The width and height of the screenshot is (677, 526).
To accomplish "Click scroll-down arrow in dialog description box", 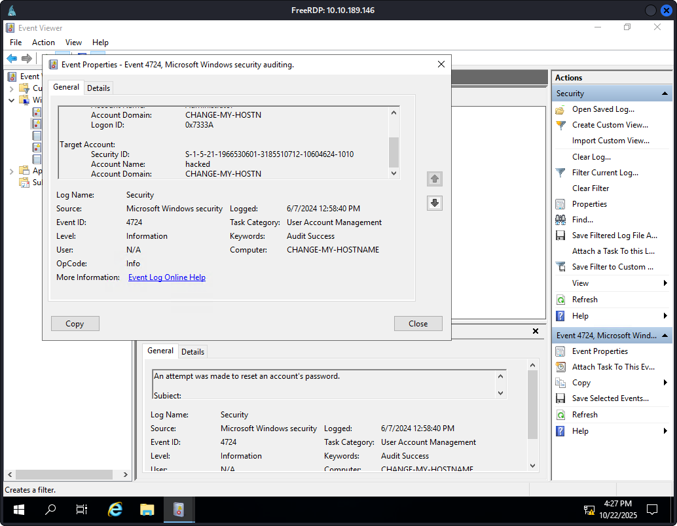I will 393,173.
